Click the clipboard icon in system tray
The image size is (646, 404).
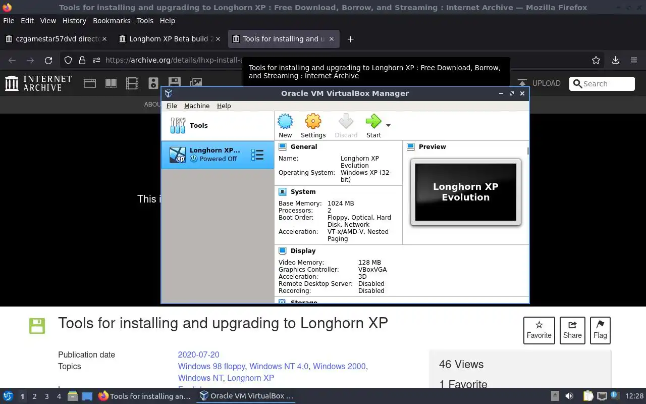click(588, 396)
